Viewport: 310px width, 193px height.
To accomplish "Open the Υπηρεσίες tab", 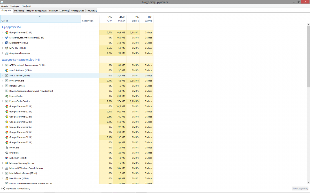I will coord(91,11).
